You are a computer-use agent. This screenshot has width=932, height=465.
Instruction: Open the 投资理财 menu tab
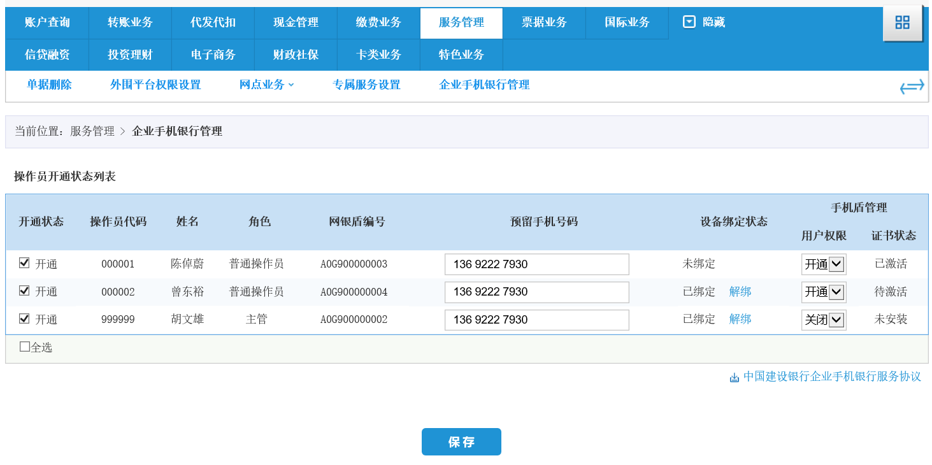(129, 55)
